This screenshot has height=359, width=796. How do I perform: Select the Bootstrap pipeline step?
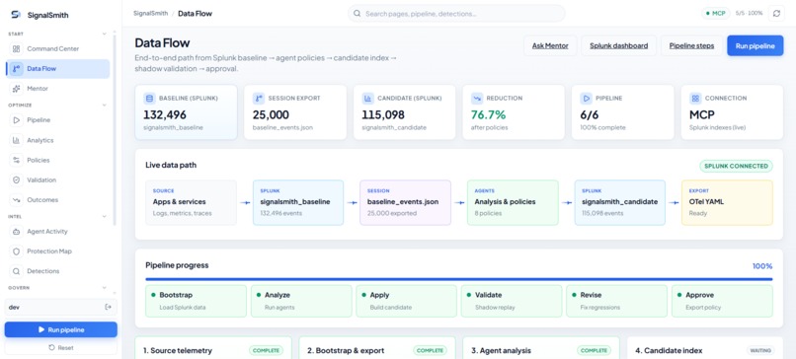click(196, 301)
